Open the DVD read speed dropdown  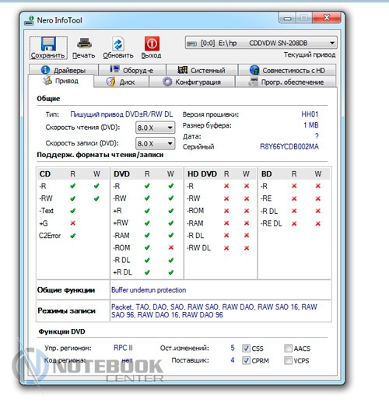coord(156,128)
